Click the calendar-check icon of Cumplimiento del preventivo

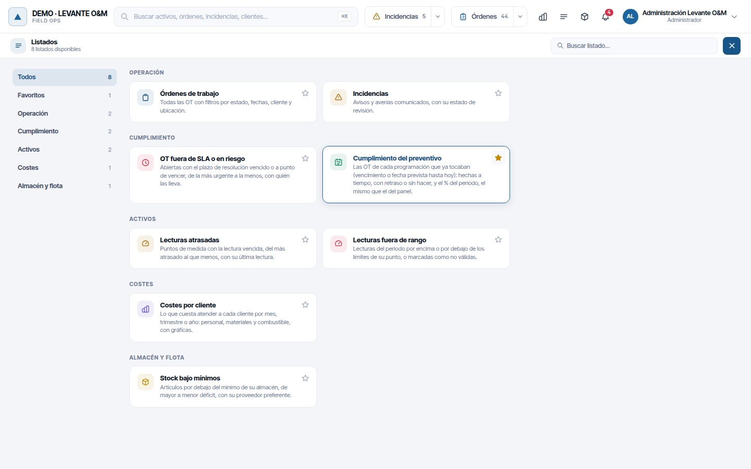338,162
